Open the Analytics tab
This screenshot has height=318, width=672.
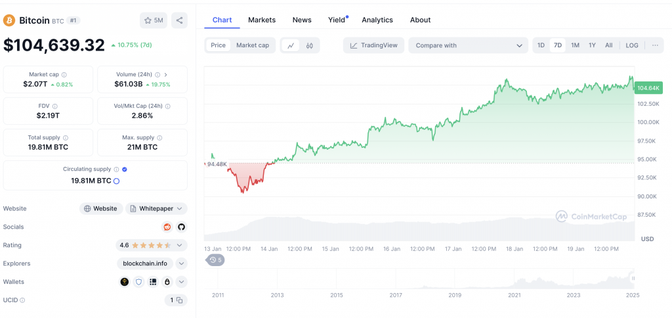coord(377,20)
